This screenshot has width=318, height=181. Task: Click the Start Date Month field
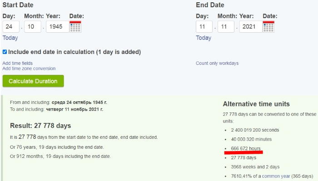pyautogui.click(x=33, y=26)
